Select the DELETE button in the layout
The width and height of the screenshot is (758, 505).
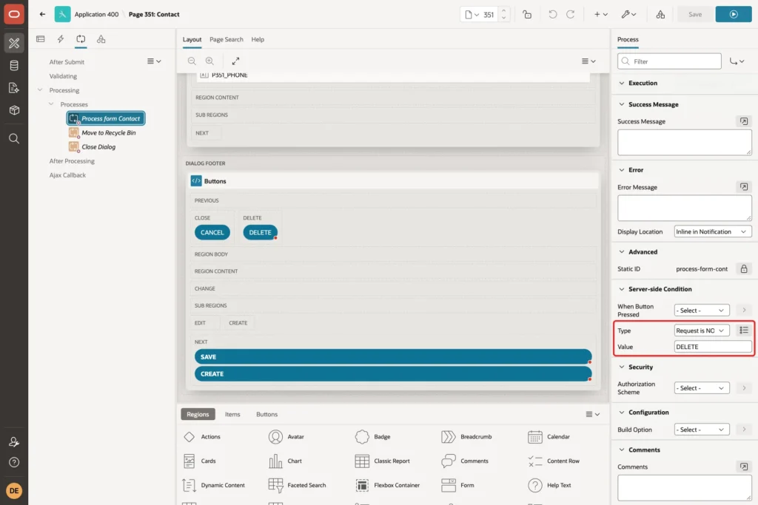point(260,232)
